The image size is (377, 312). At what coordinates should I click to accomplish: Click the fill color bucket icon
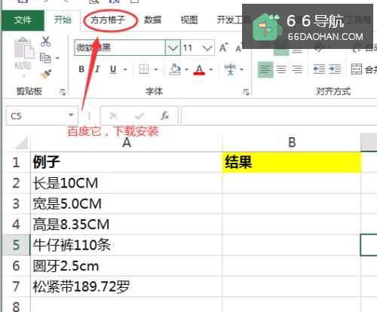point(175,69)
